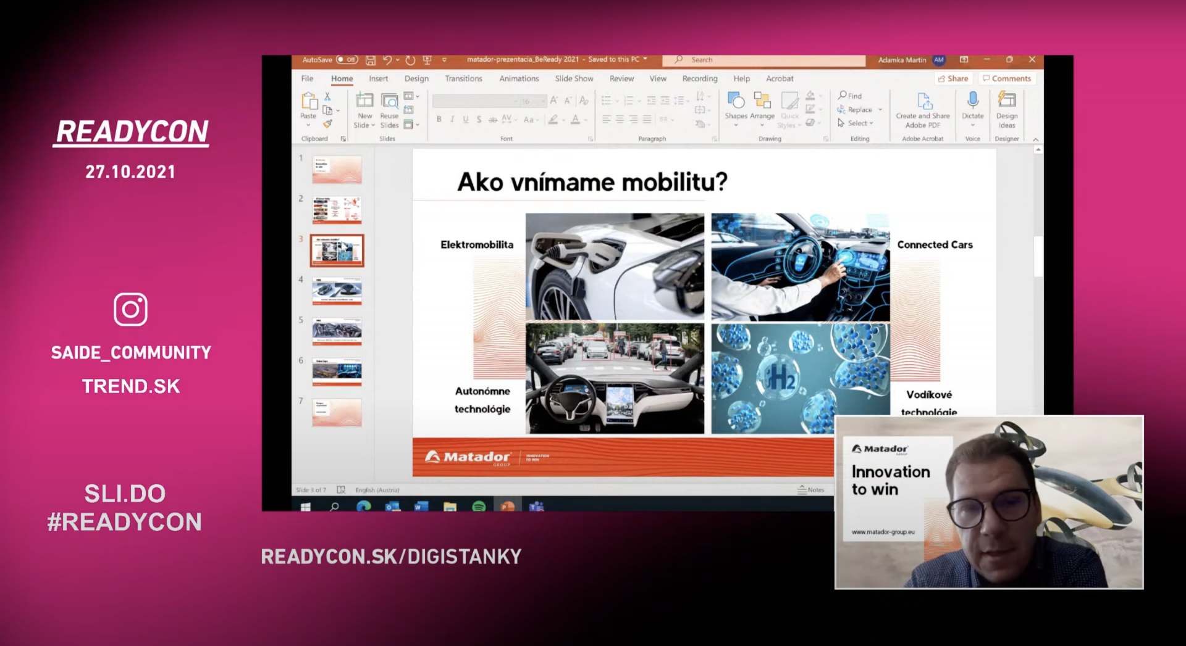Switch to the Transitions tab
The width and height of the screenshot is (1186, 646).
[x=463, y=79]
